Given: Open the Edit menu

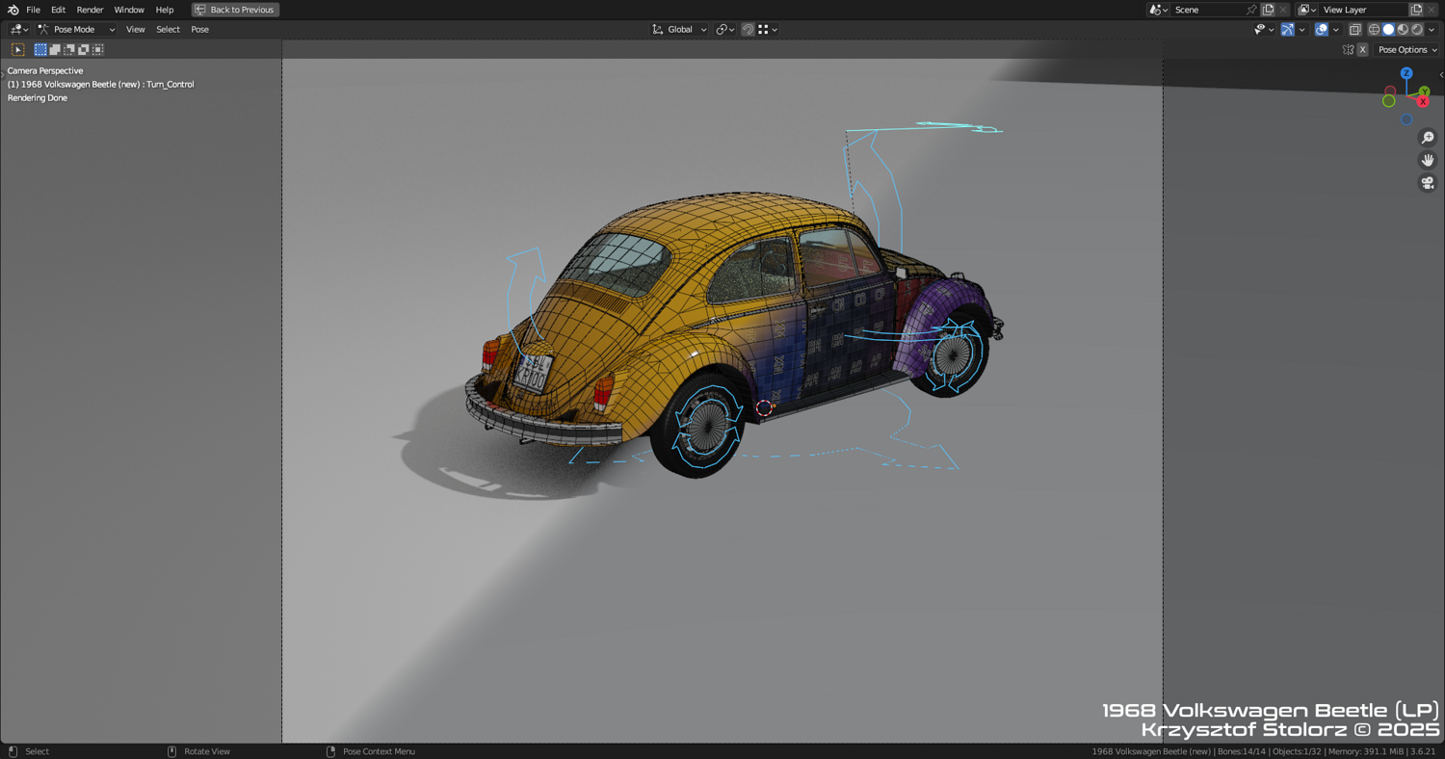Looking at the screenshot, I should (x=58, y=10).
